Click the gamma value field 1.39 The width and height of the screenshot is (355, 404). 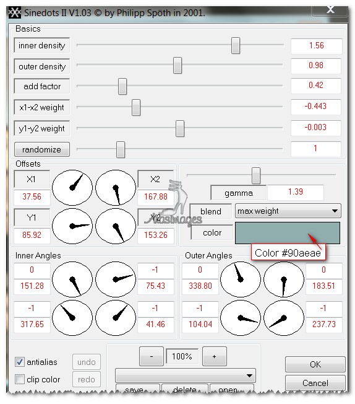tap(296, 192)
